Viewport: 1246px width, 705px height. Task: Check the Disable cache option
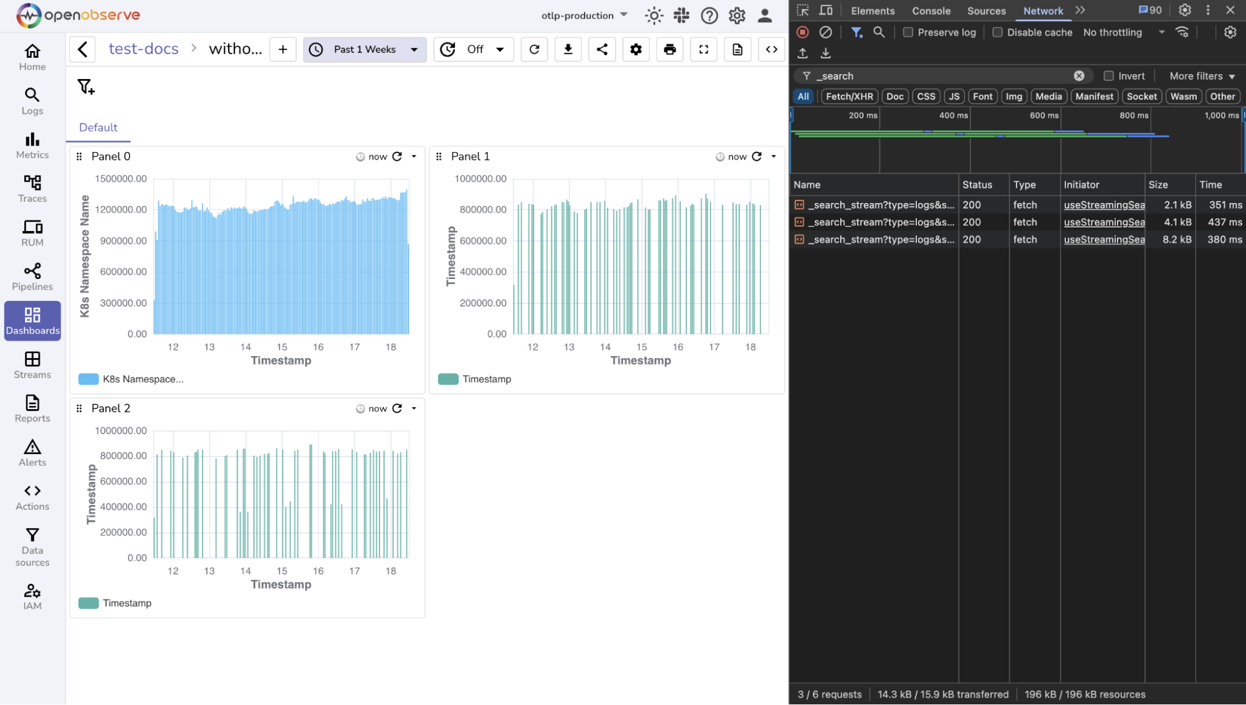click(997, 32)
